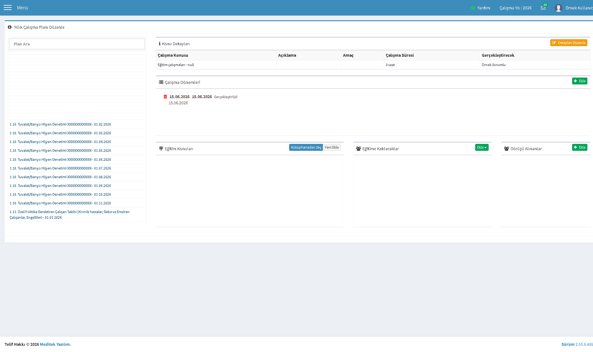Click the Çalışma Dönemleri list icon

click(x=161, y=82)
